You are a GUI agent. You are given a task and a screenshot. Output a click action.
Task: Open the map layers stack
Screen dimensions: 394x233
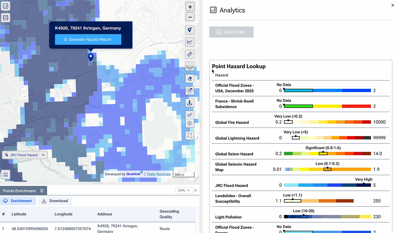coord(190,66)
